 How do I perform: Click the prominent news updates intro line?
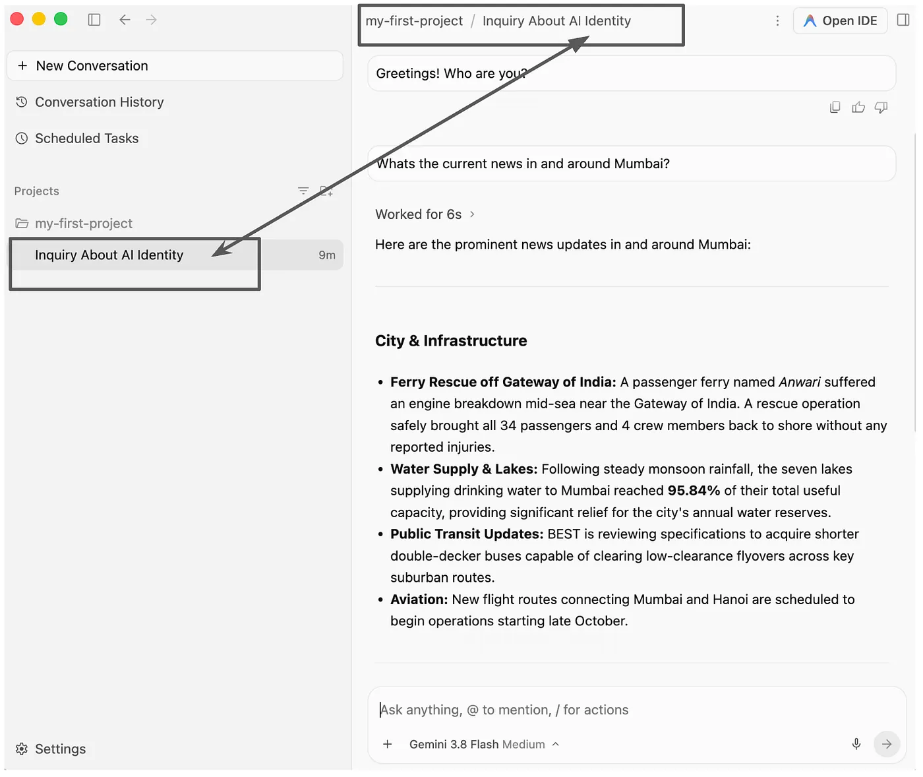click(563, 245)
